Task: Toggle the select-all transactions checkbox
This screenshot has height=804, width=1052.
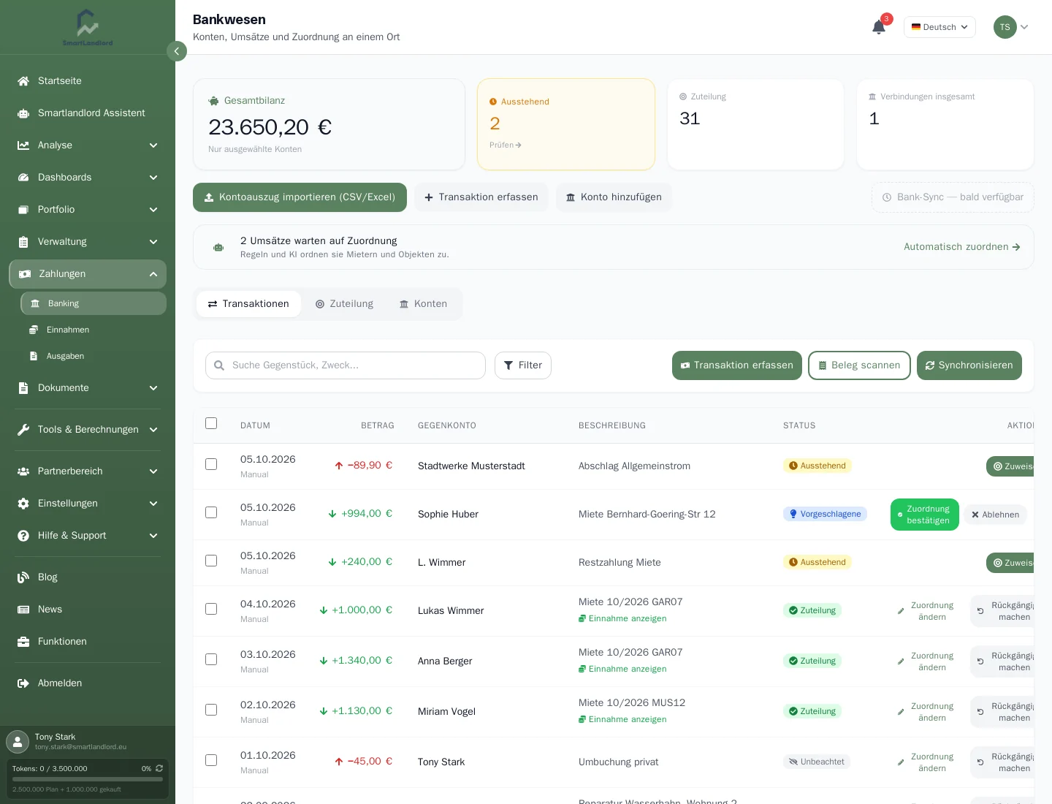Action: [211, 423]
